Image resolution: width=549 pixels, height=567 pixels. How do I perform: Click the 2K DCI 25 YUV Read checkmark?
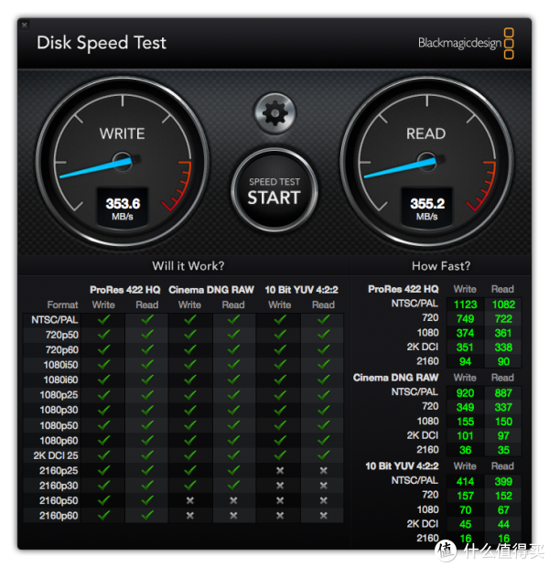[323, 455]
